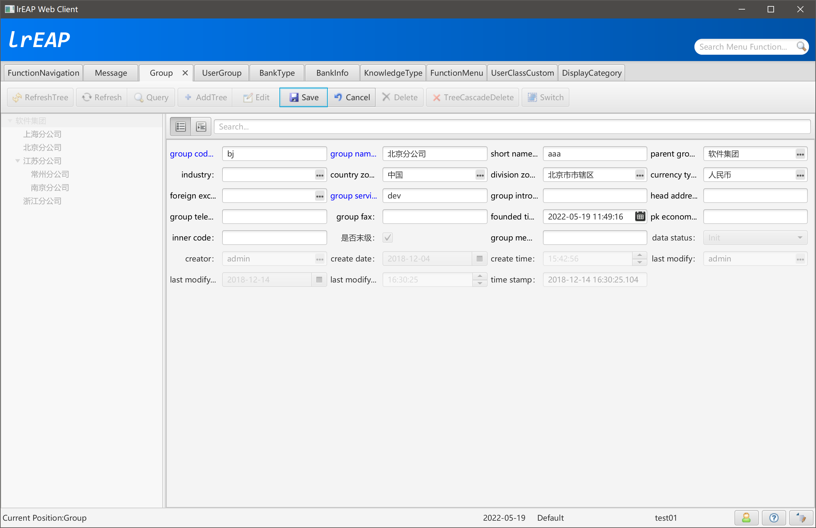The image size is (816, 528).
Task: Switch to DisplayCategory tab
Action: (x=591, y=73)
